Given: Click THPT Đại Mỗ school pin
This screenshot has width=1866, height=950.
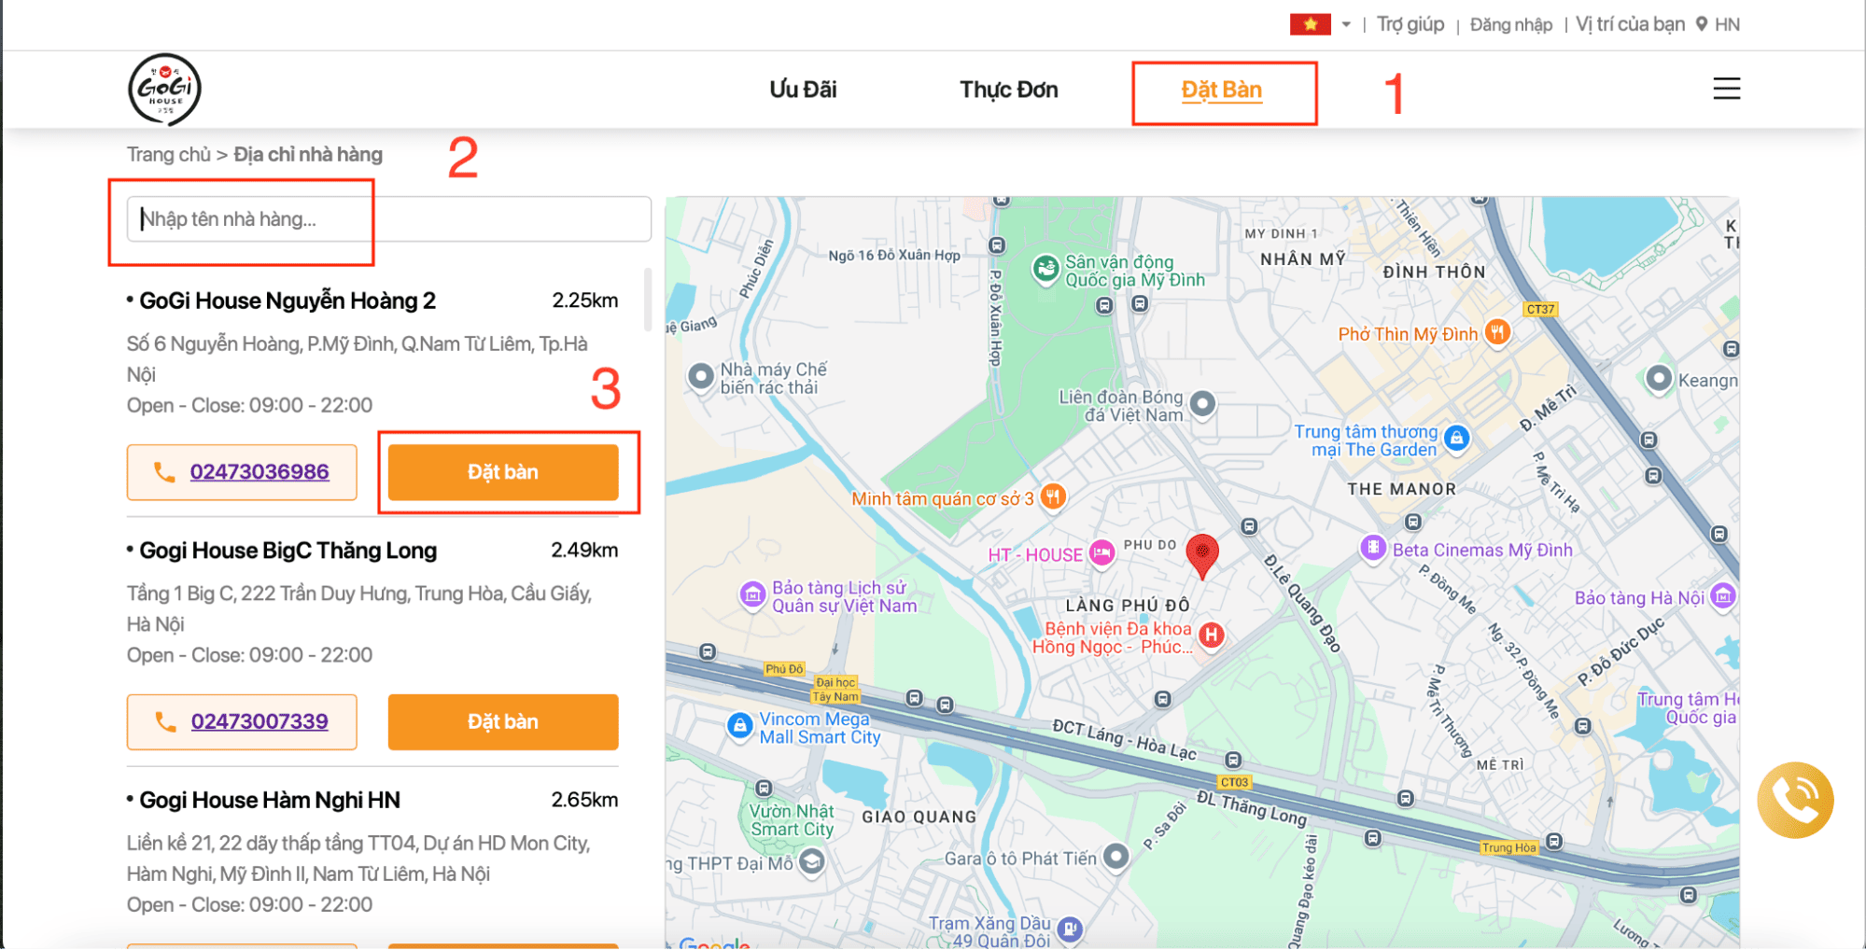Looking at the screenshot, I should [x=812, y=861].
